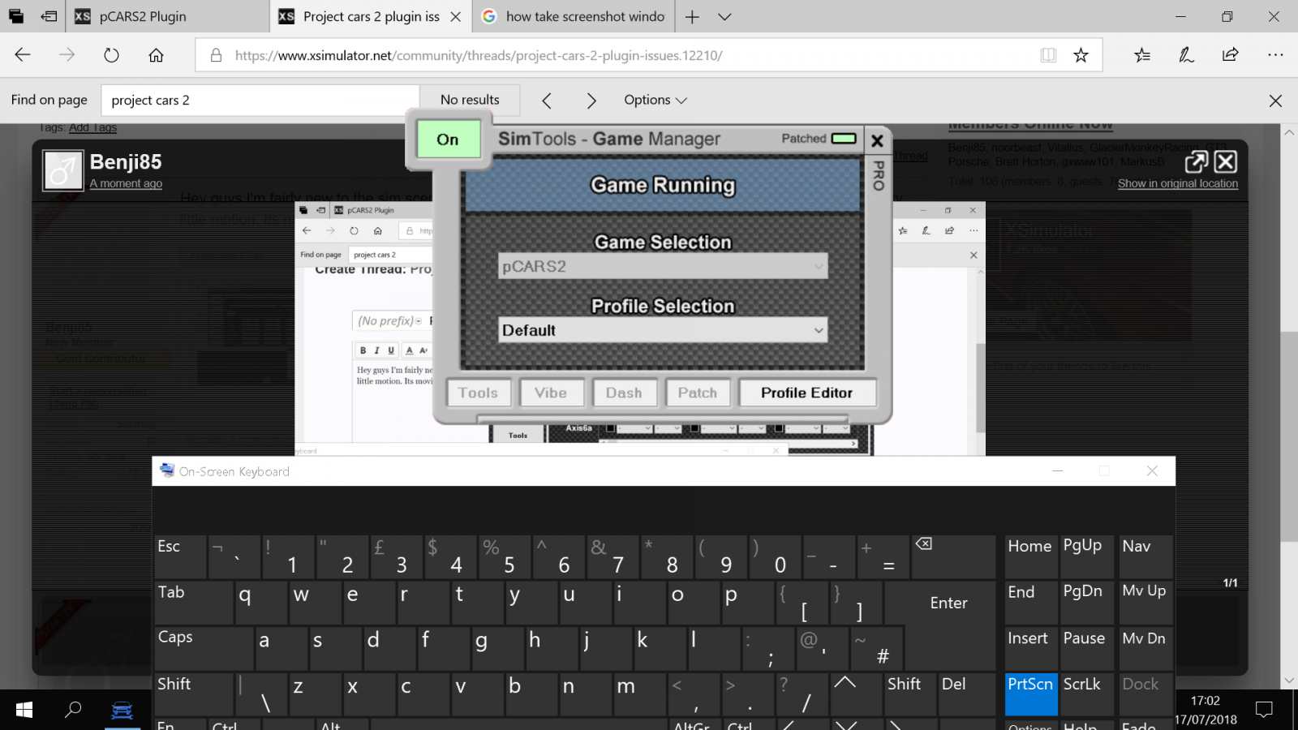The height and width of the screenshot is (730, 1298).
Task: Open the add notes pen tool
Action: click(x=1186, y=55)
